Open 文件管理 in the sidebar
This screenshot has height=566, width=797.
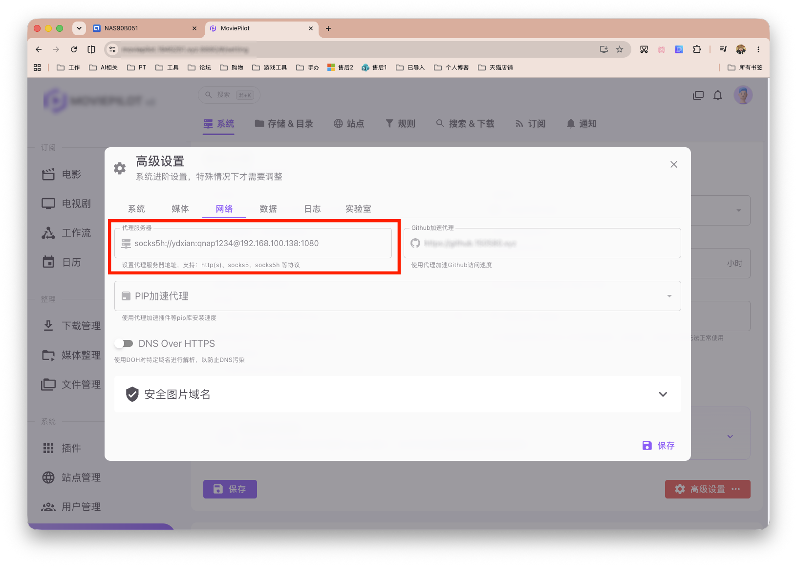pyautogui.click(x=71, y=385)
